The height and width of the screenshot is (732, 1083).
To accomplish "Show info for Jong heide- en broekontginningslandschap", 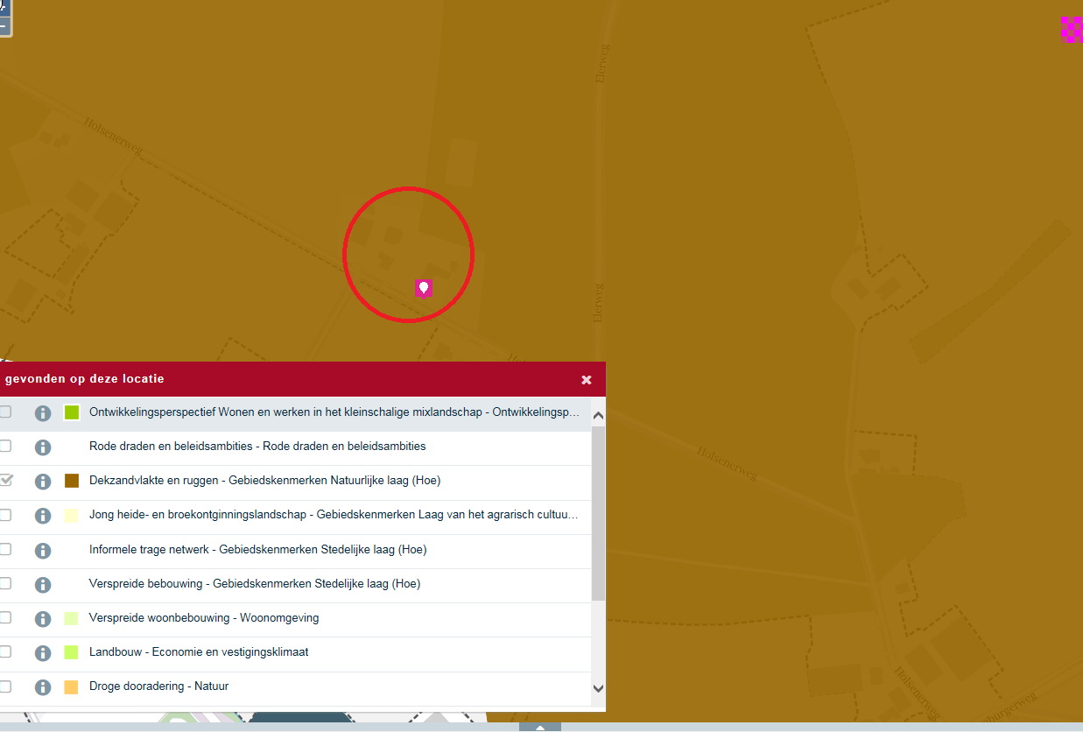I will (43, 516).
